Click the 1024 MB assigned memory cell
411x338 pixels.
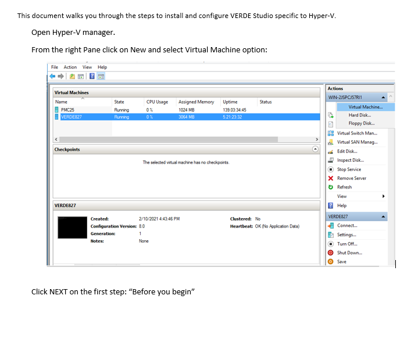click(x=187, y=110)
